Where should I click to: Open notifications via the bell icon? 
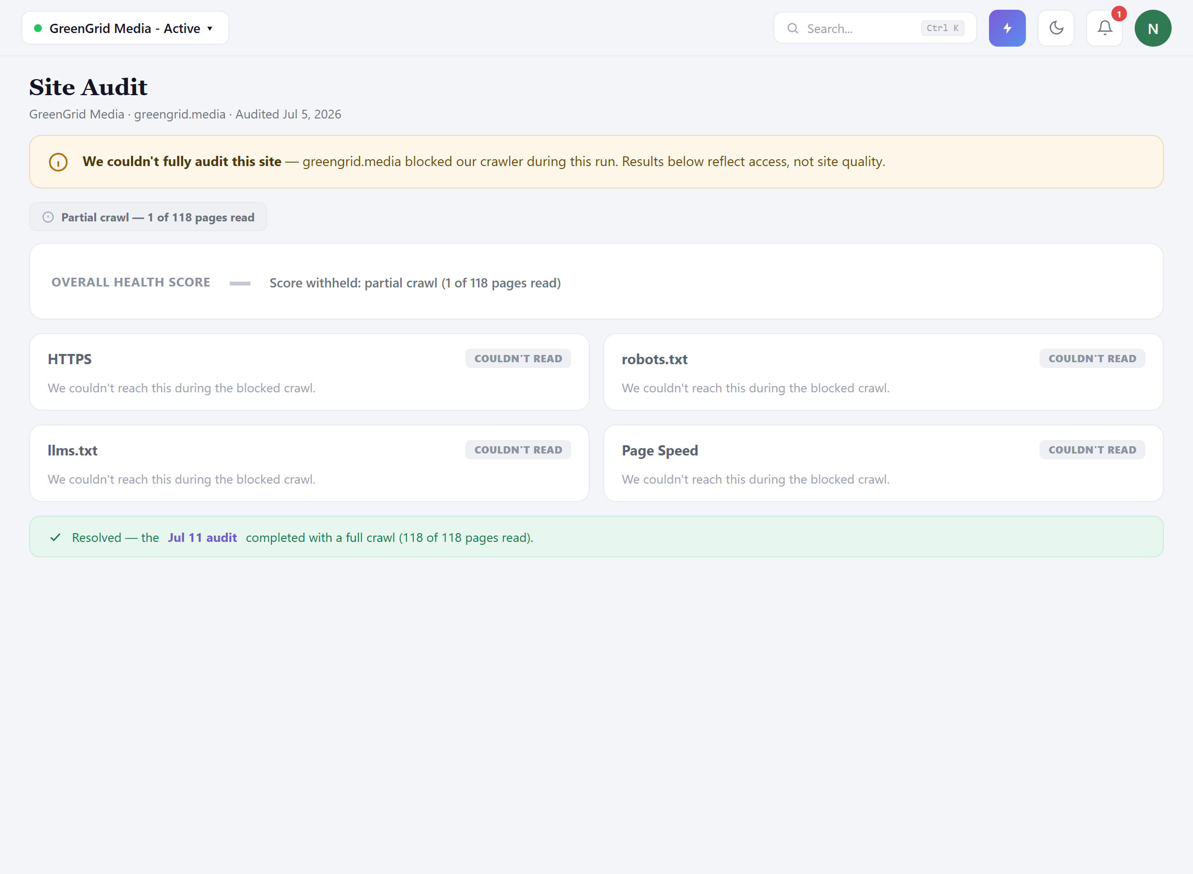click(x=1104, y=28)
